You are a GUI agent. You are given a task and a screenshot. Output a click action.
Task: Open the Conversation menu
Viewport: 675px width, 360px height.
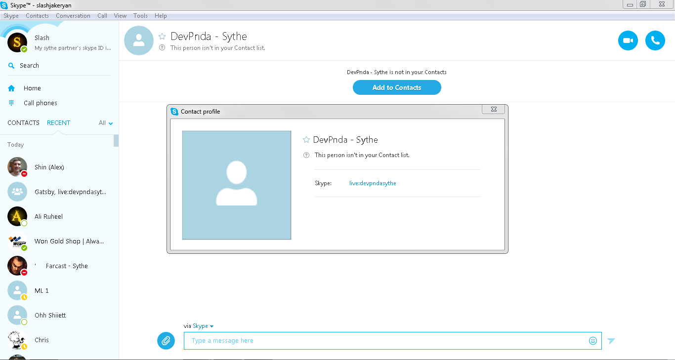click(73, 16)
